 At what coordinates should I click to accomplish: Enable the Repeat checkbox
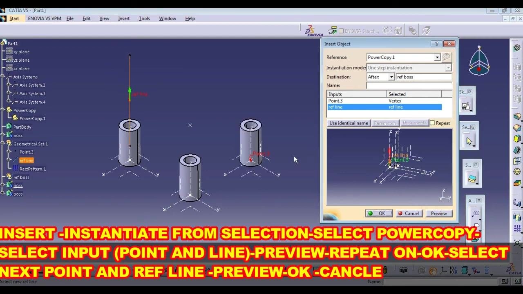[x=432, y=123]
